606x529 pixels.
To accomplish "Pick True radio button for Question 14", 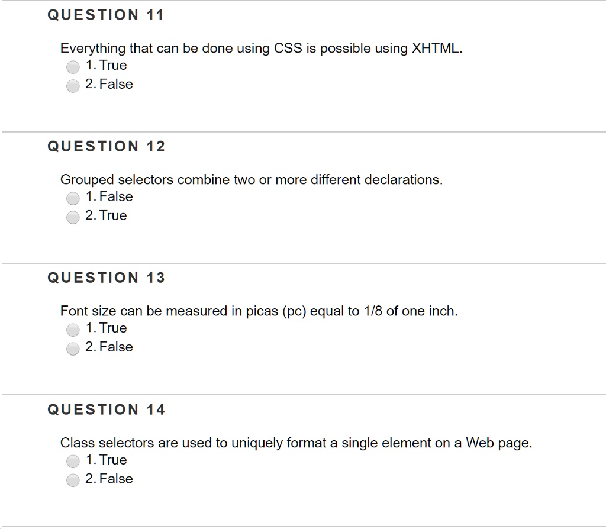I will (73, 461).
